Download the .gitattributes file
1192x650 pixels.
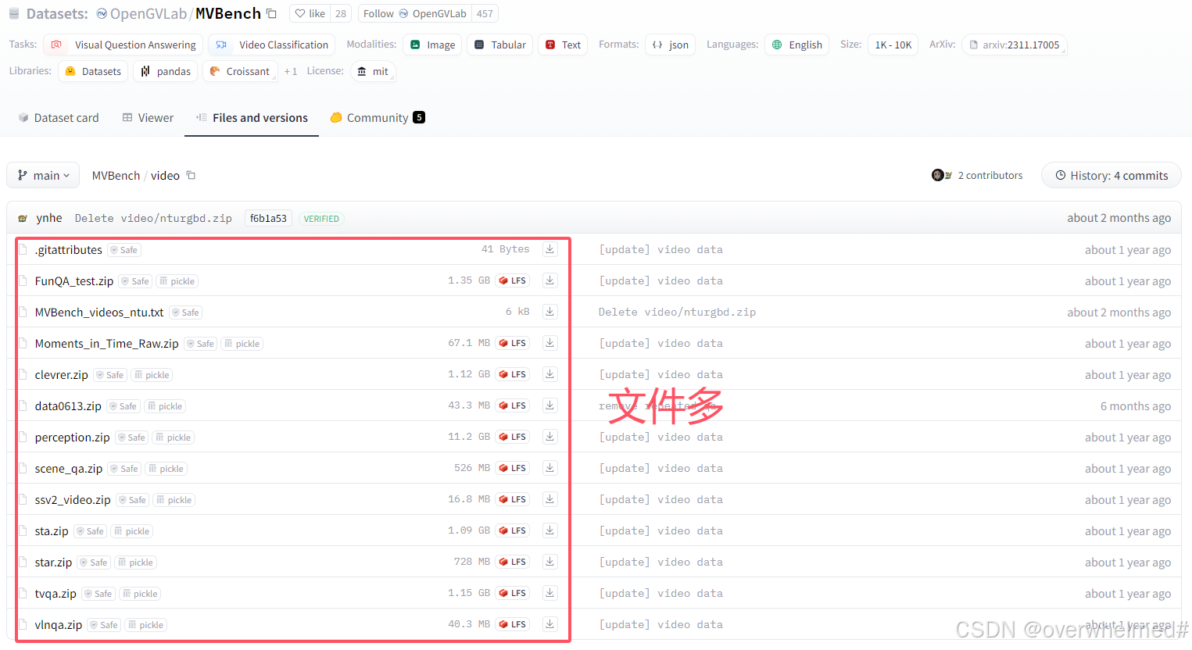pos(550,249)
